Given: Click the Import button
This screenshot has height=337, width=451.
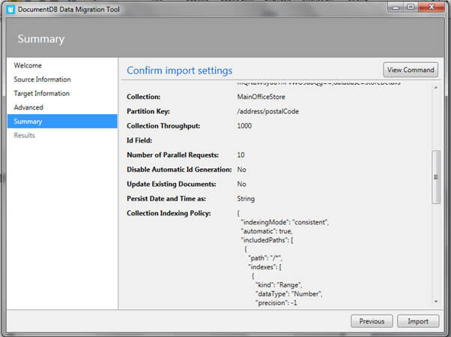Looking at the screenshot, I should [418, 321].
